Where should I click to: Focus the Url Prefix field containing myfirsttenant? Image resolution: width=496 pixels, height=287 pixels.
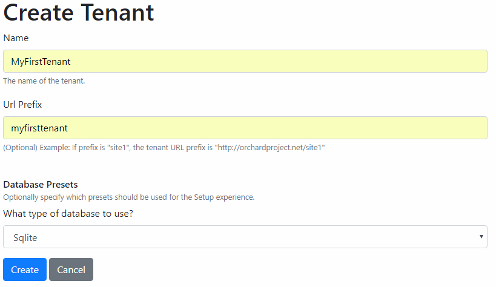[x=245, y=128]
